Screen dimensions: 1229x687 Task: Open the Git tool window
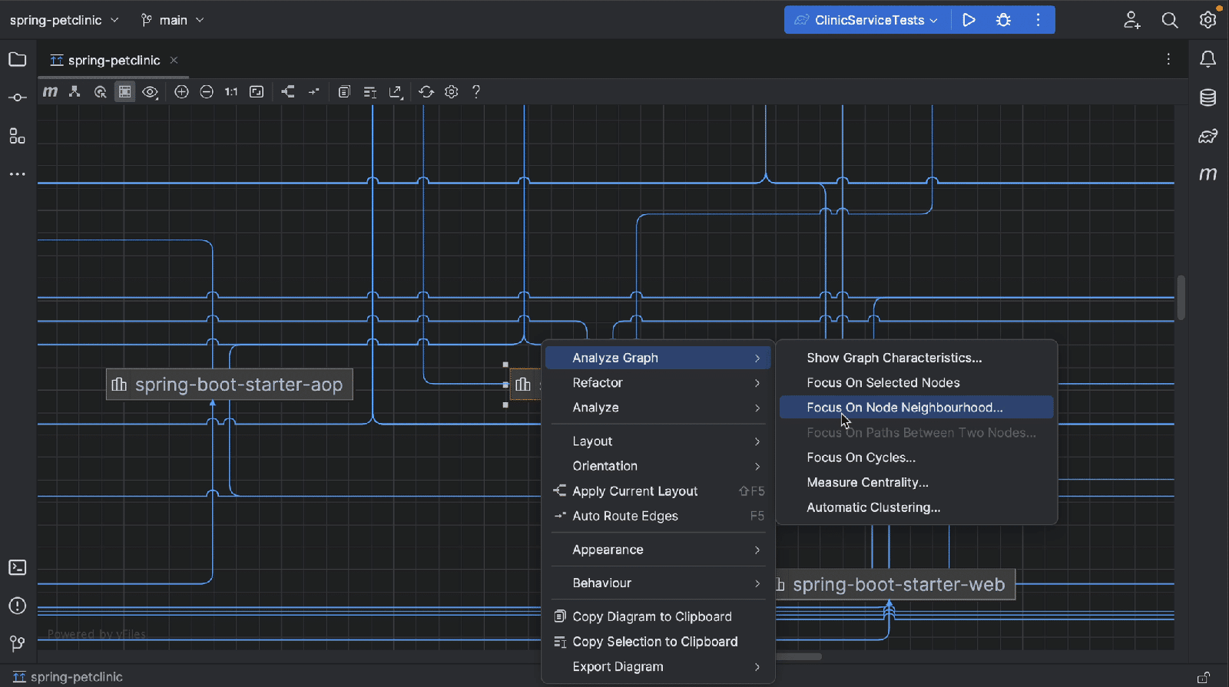pyautogui.click(x=17, y=643)
